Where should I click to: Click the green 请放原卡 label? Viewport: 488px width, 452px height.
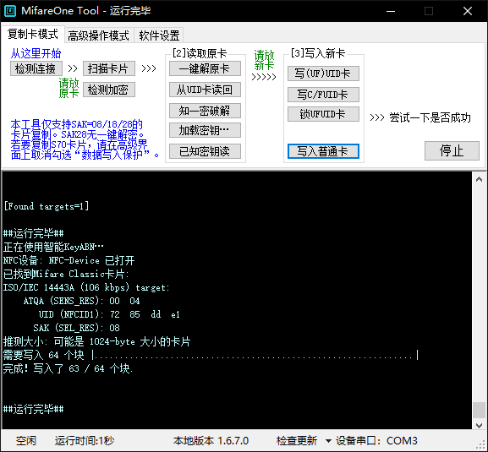(x=69, y=88)
